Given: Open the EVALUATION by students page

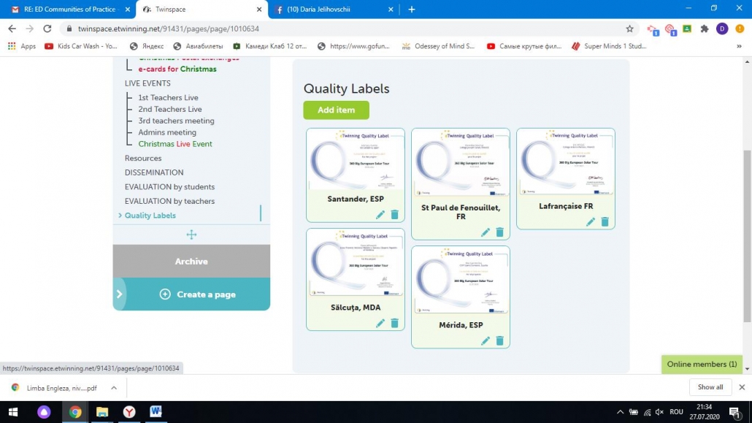Looking at the screenshot, I should coord(169,187).
